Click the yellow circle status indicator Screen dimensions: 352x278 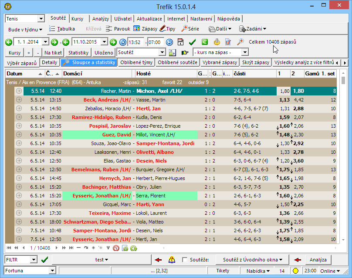pyautogui.click(x=295, y=271)
